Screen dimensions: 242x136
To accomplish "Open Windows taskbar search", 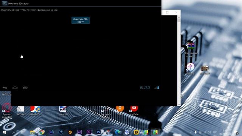I will 14,132.
